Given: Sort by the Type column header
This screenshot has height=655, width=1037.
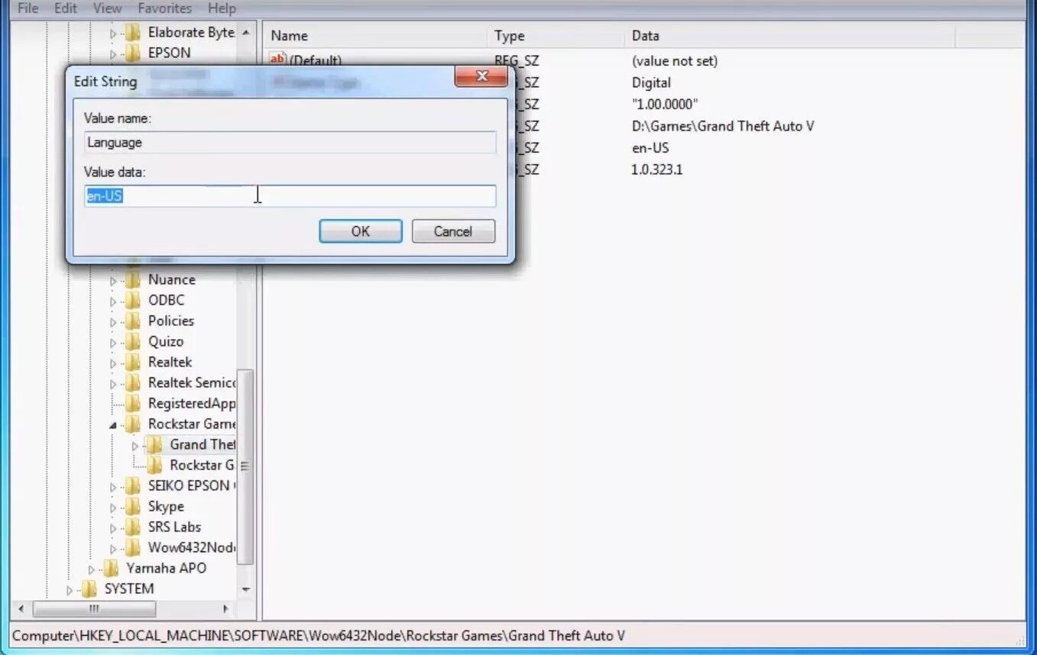Looking at the screenshot, I should tap(556, 36).
